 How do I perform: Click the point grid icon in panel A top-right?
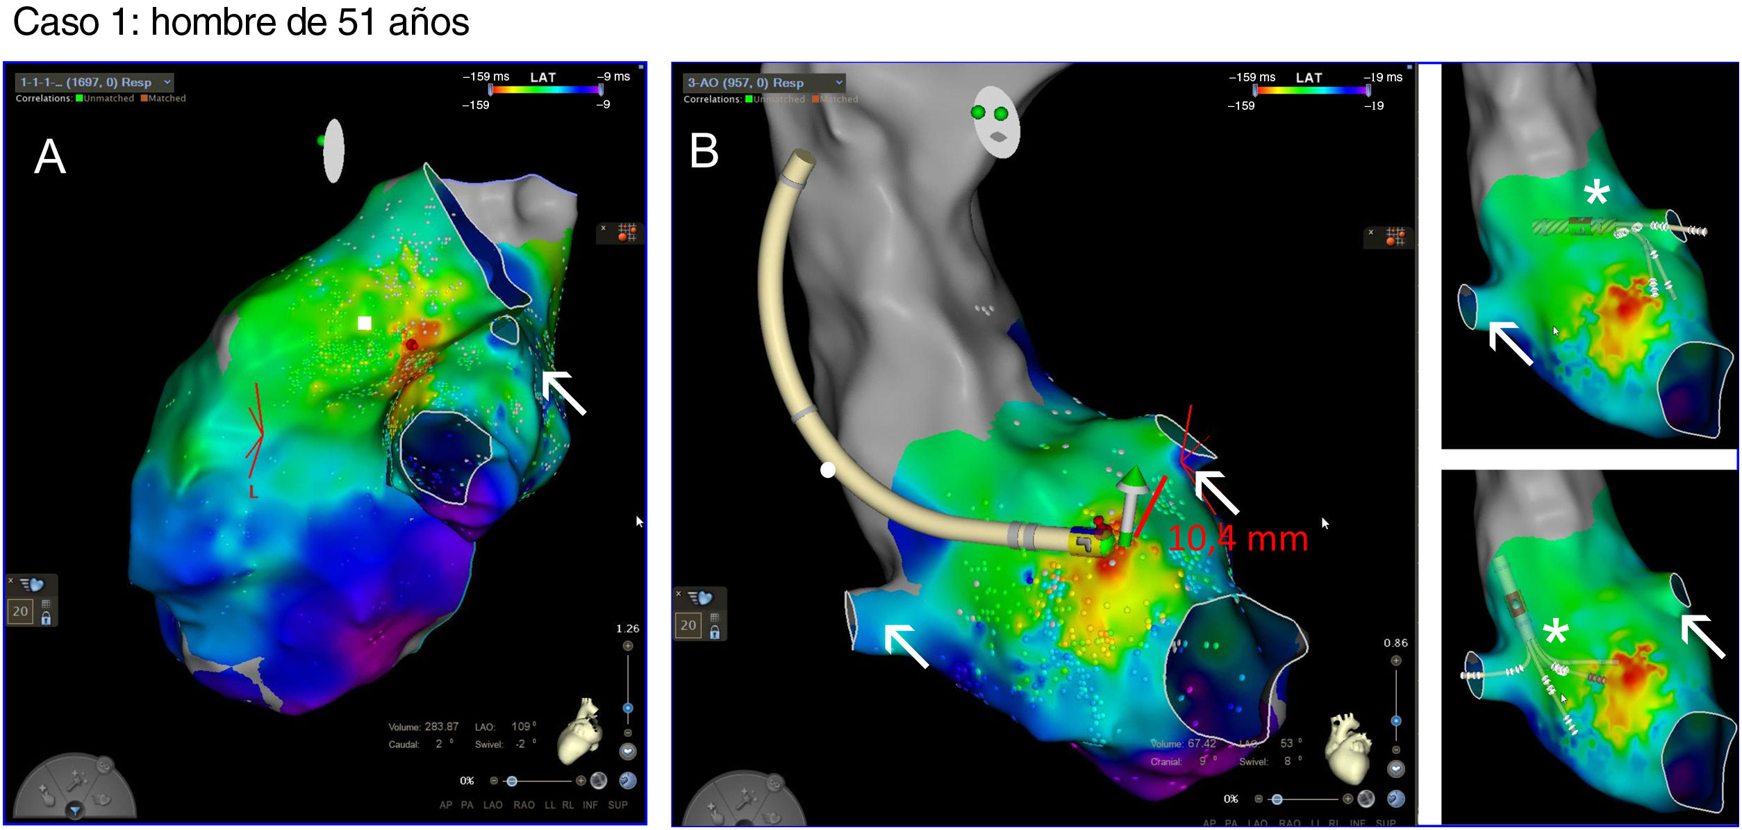[x=627, y=232]
